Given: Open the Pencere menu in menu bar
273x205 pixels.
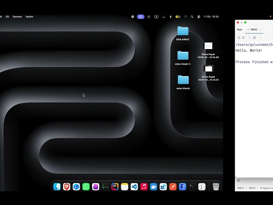Looking at the screenshot, I should [x=17, y=17].
